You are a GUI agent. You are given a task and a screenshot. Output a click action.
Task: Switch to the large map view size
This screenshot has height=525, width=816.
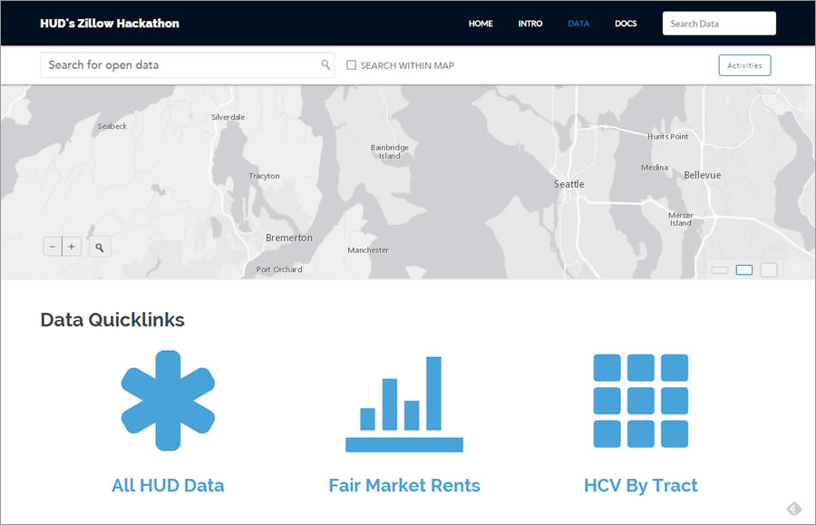(769, 269)
